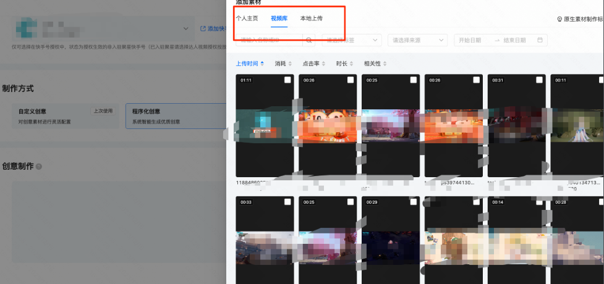Viewport: 604px width, 284px height.
Task: Choose the 自定义创意 production option
Action: (x=67, y=116)
